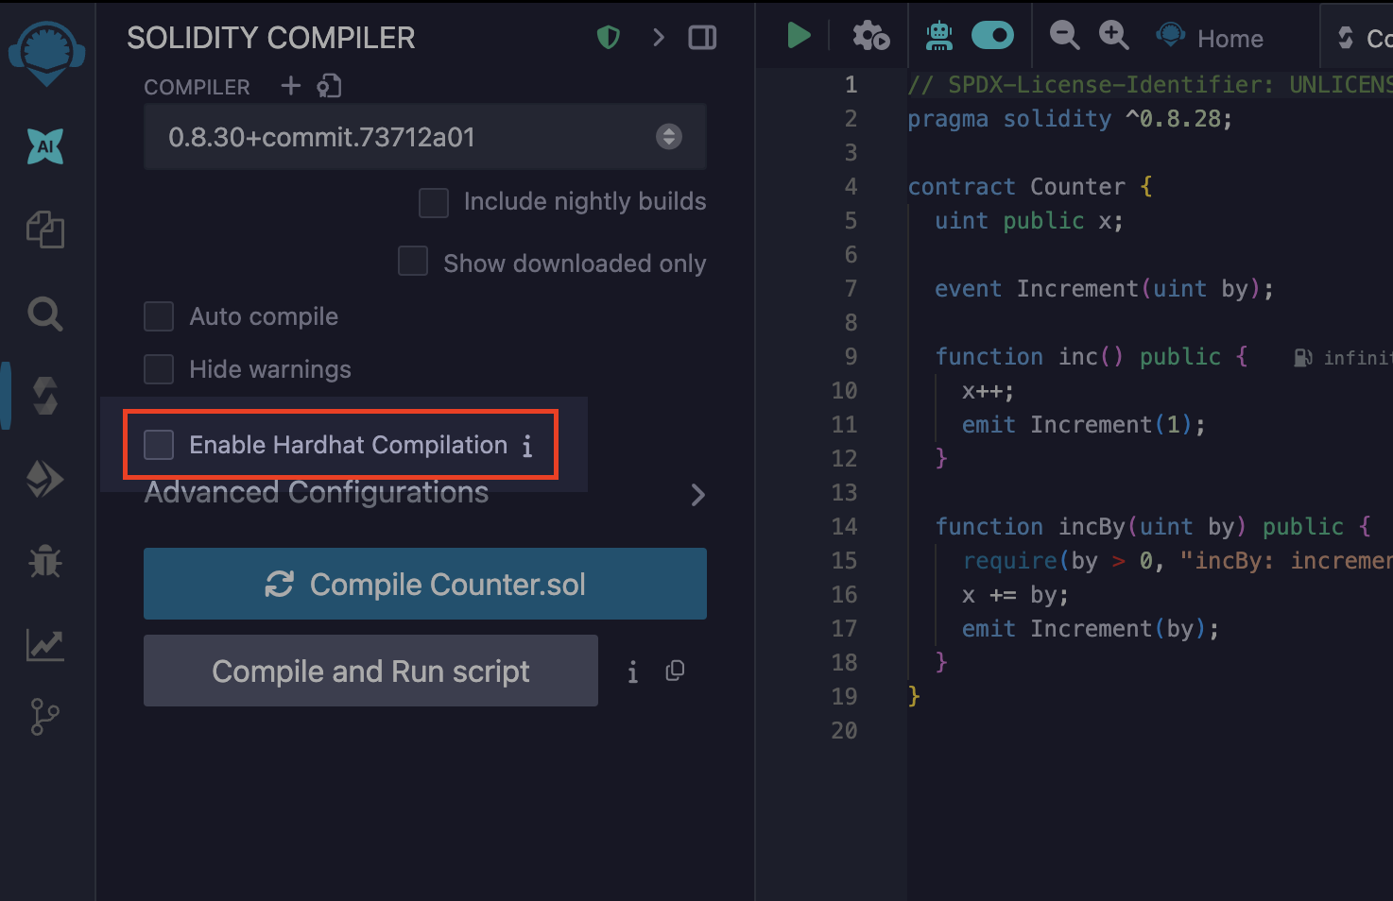This screenshot has width=1393, height=901.
Task: Click Compile and Run script button
Action: click(x=370, y=671)
